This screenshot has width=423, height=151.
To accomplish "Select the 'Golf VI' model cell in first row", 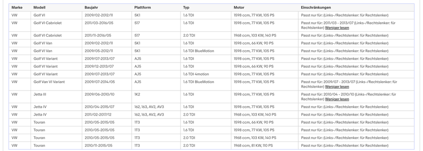I will click(39, 15).
